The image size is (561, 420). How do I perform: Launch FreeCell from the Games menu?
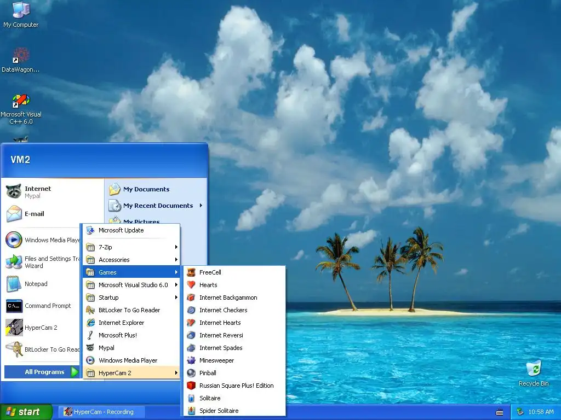pos(234,272)
